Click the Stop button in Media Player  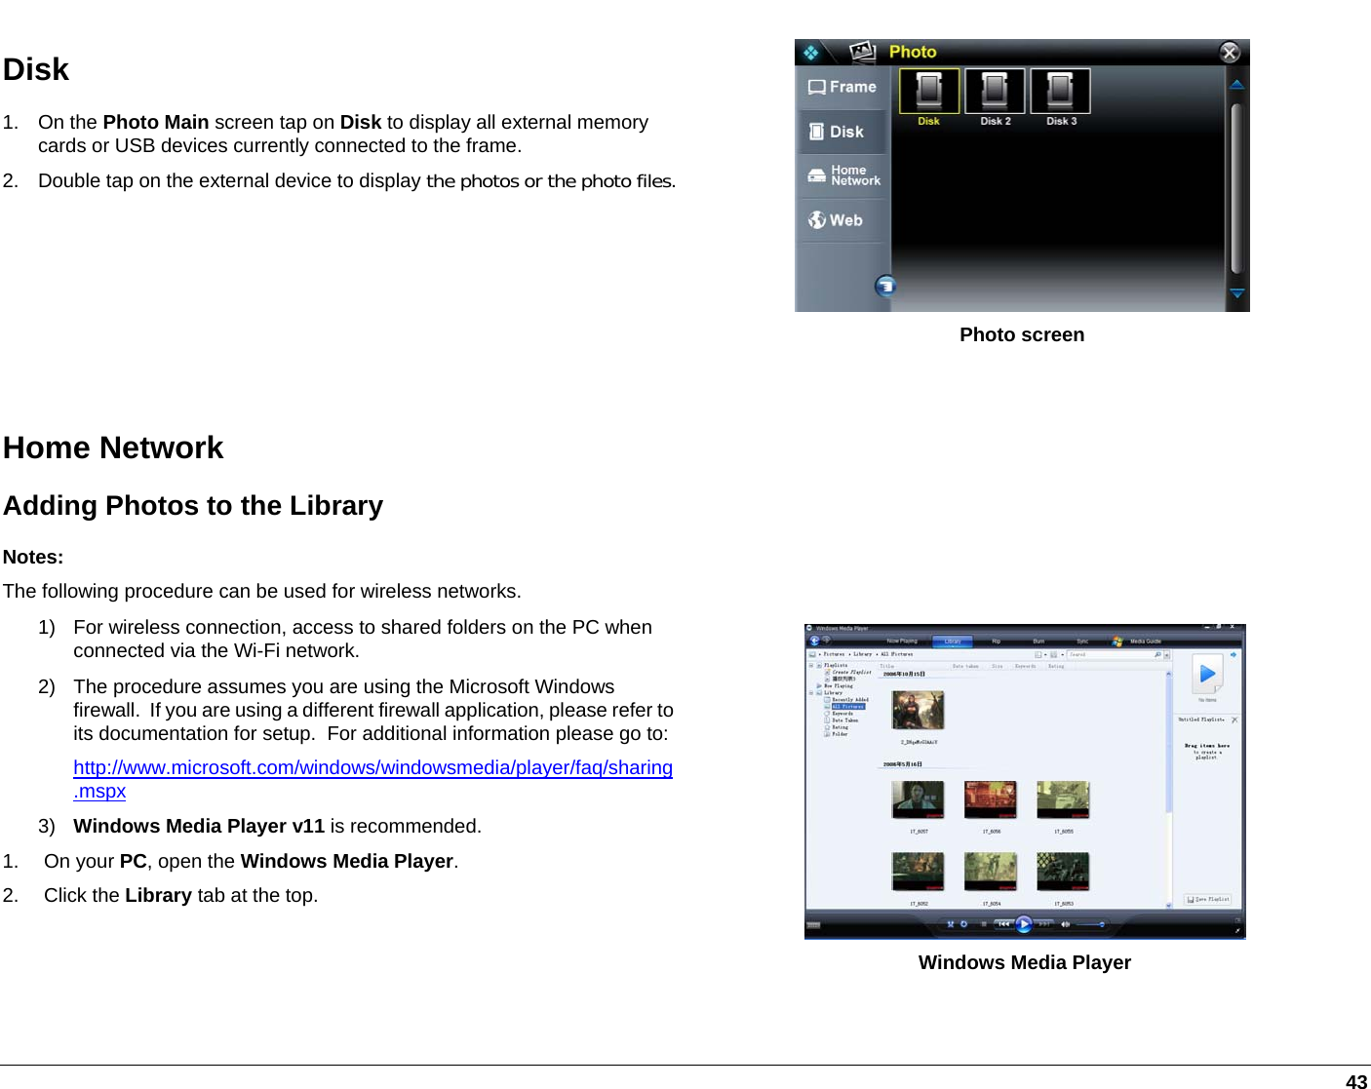coord(984,924)
